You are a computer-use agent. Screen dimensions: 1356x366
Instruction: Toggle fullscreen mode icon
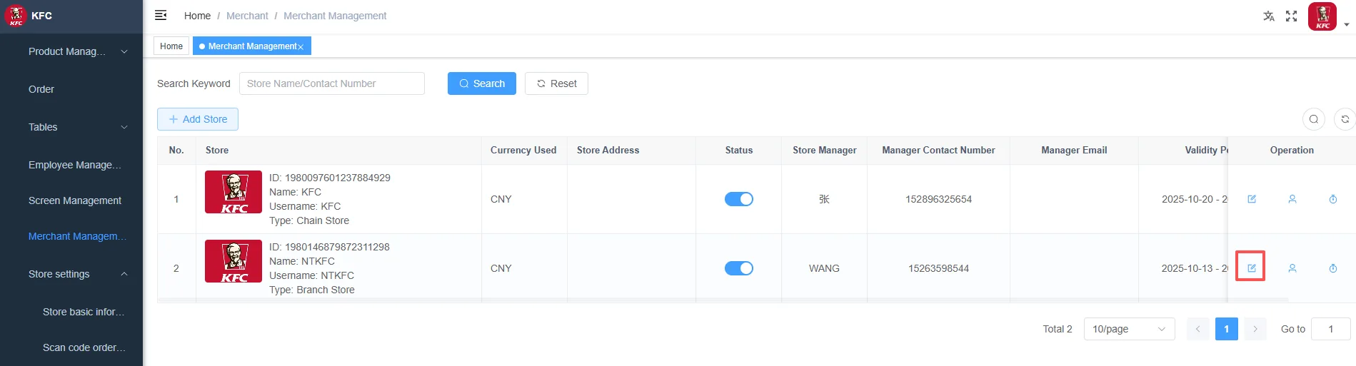tap(1291, 16)
